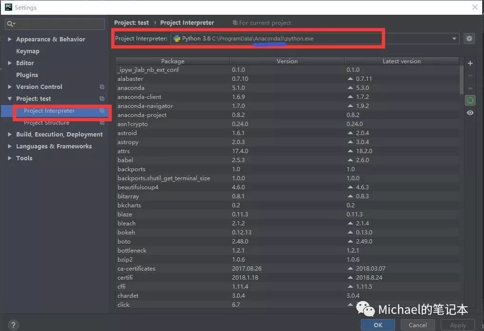
Task: Click the Cancel button
Action: tap(417, 325)
